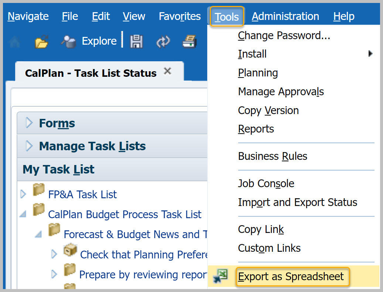Open the FP&A Task List link

[x=83, y=195]
